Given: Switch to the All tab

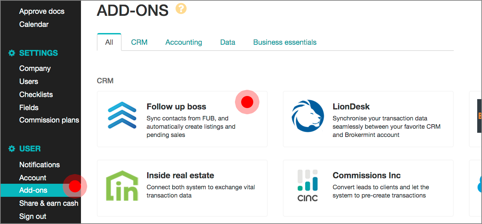Looking at the screenshot, I should [x=109, y=42].
